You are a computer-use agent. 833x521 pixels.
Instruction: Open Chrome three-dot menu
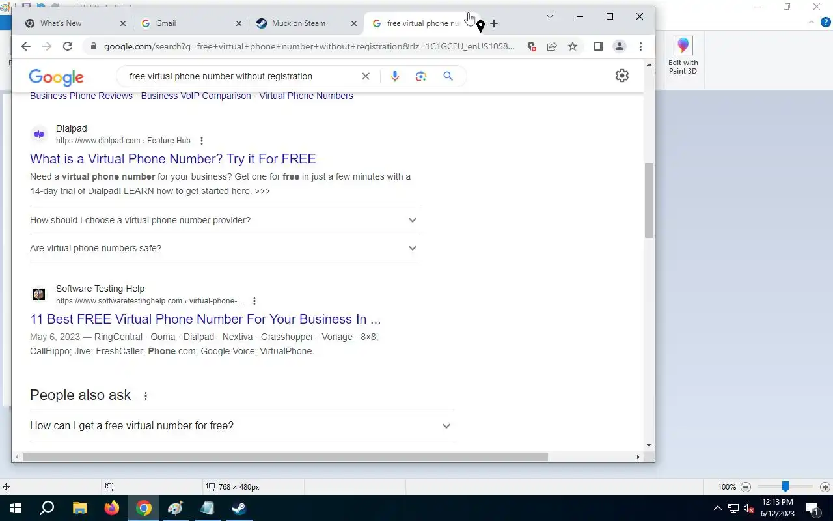pyautogui.click(x=640, y=46)
